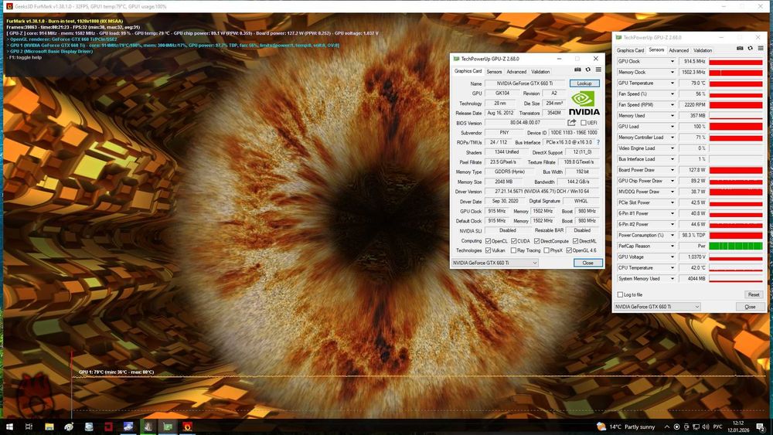
Task: Click Close button in Graphics Card window
Action: tap(587, 263)
